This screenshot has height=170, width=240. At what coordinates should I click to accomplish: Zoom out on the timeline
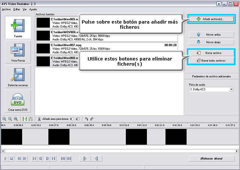click(10, 119)
